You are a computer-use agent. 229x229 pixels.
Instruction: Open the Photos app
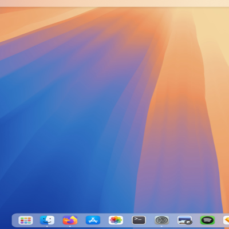116,220
